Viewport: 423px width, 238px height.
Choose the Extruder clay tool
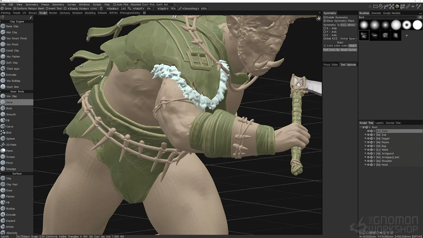tap(11, 75)
